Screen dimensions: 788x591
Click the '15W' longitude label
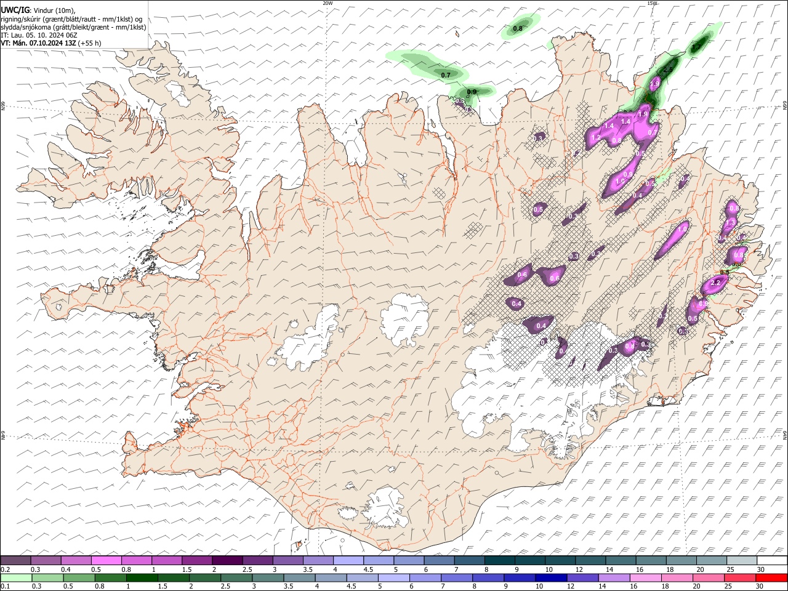pyautogui.click(x=652, y=3)
